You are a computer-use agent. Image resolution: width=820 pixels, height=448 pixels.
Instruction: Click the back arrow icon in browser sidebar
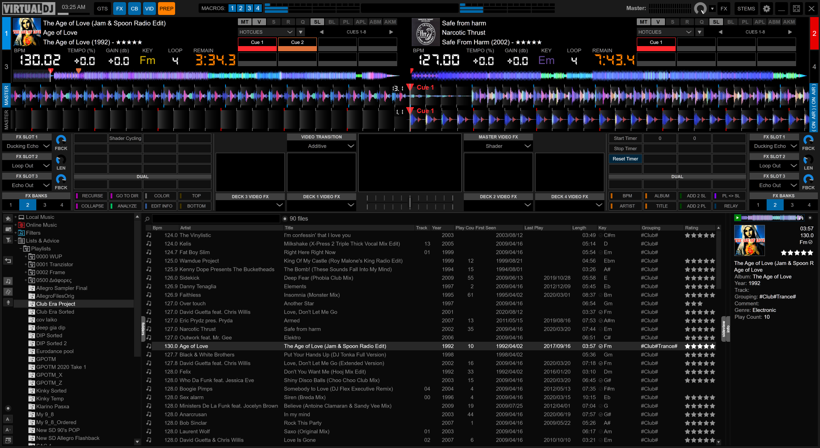click(x=8, y=260)
